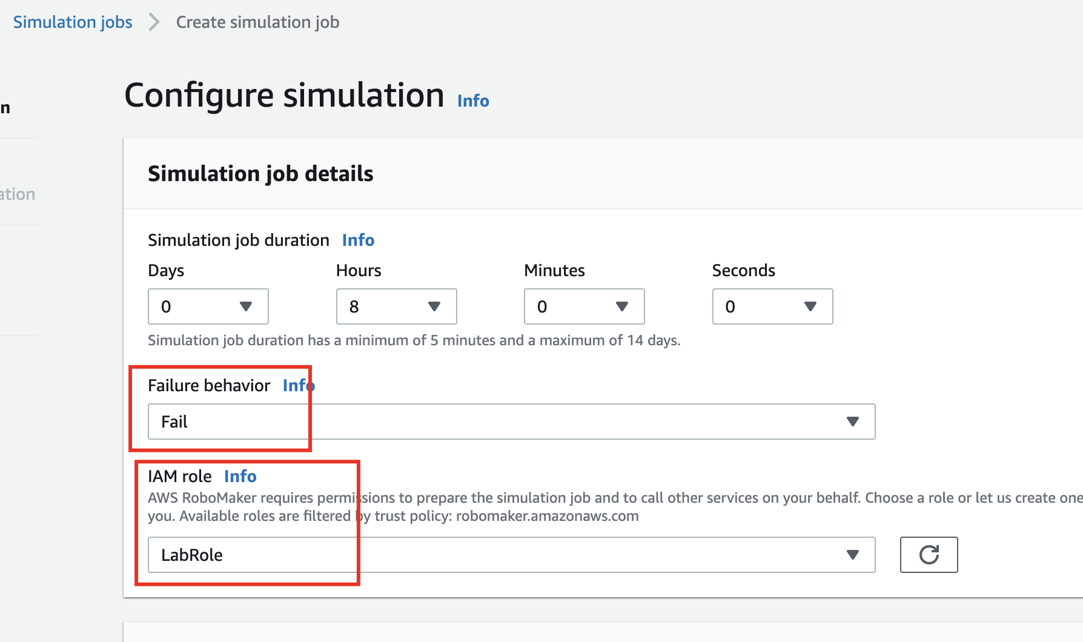Click the breadcrumb chevron separator
1083x642 pixels.
(154, 22)
